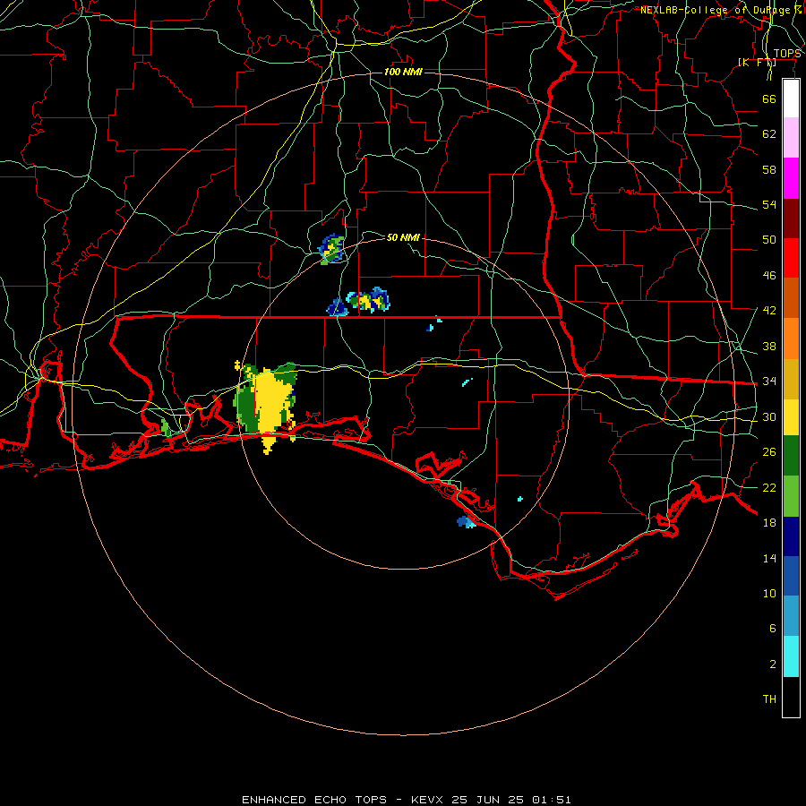Select the bright red legend color block

[x=791, y=258]
